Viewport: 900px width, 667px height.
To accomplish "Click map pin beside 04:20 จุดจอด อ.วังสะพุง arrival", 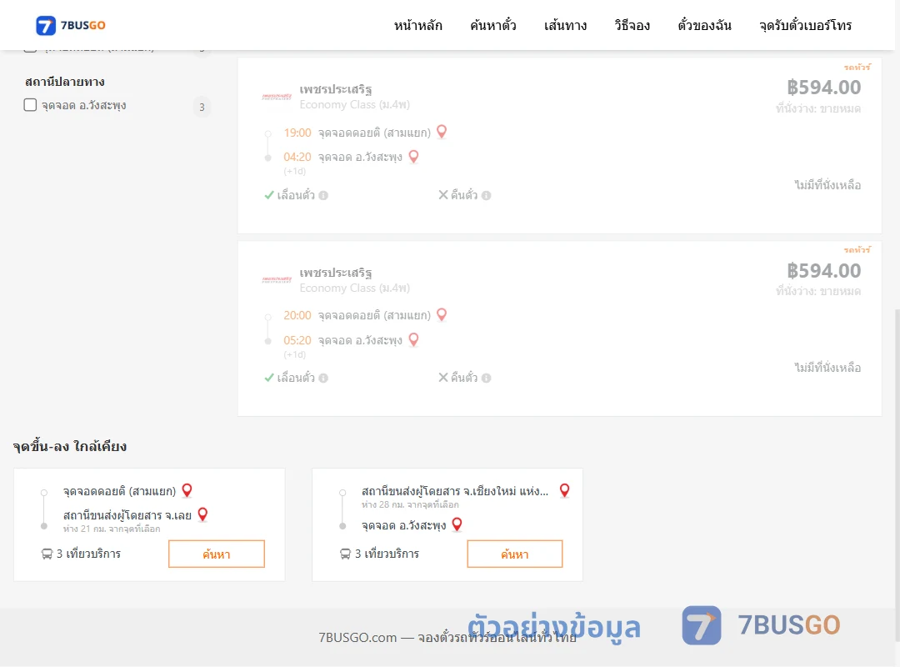I will coord(413,156).
